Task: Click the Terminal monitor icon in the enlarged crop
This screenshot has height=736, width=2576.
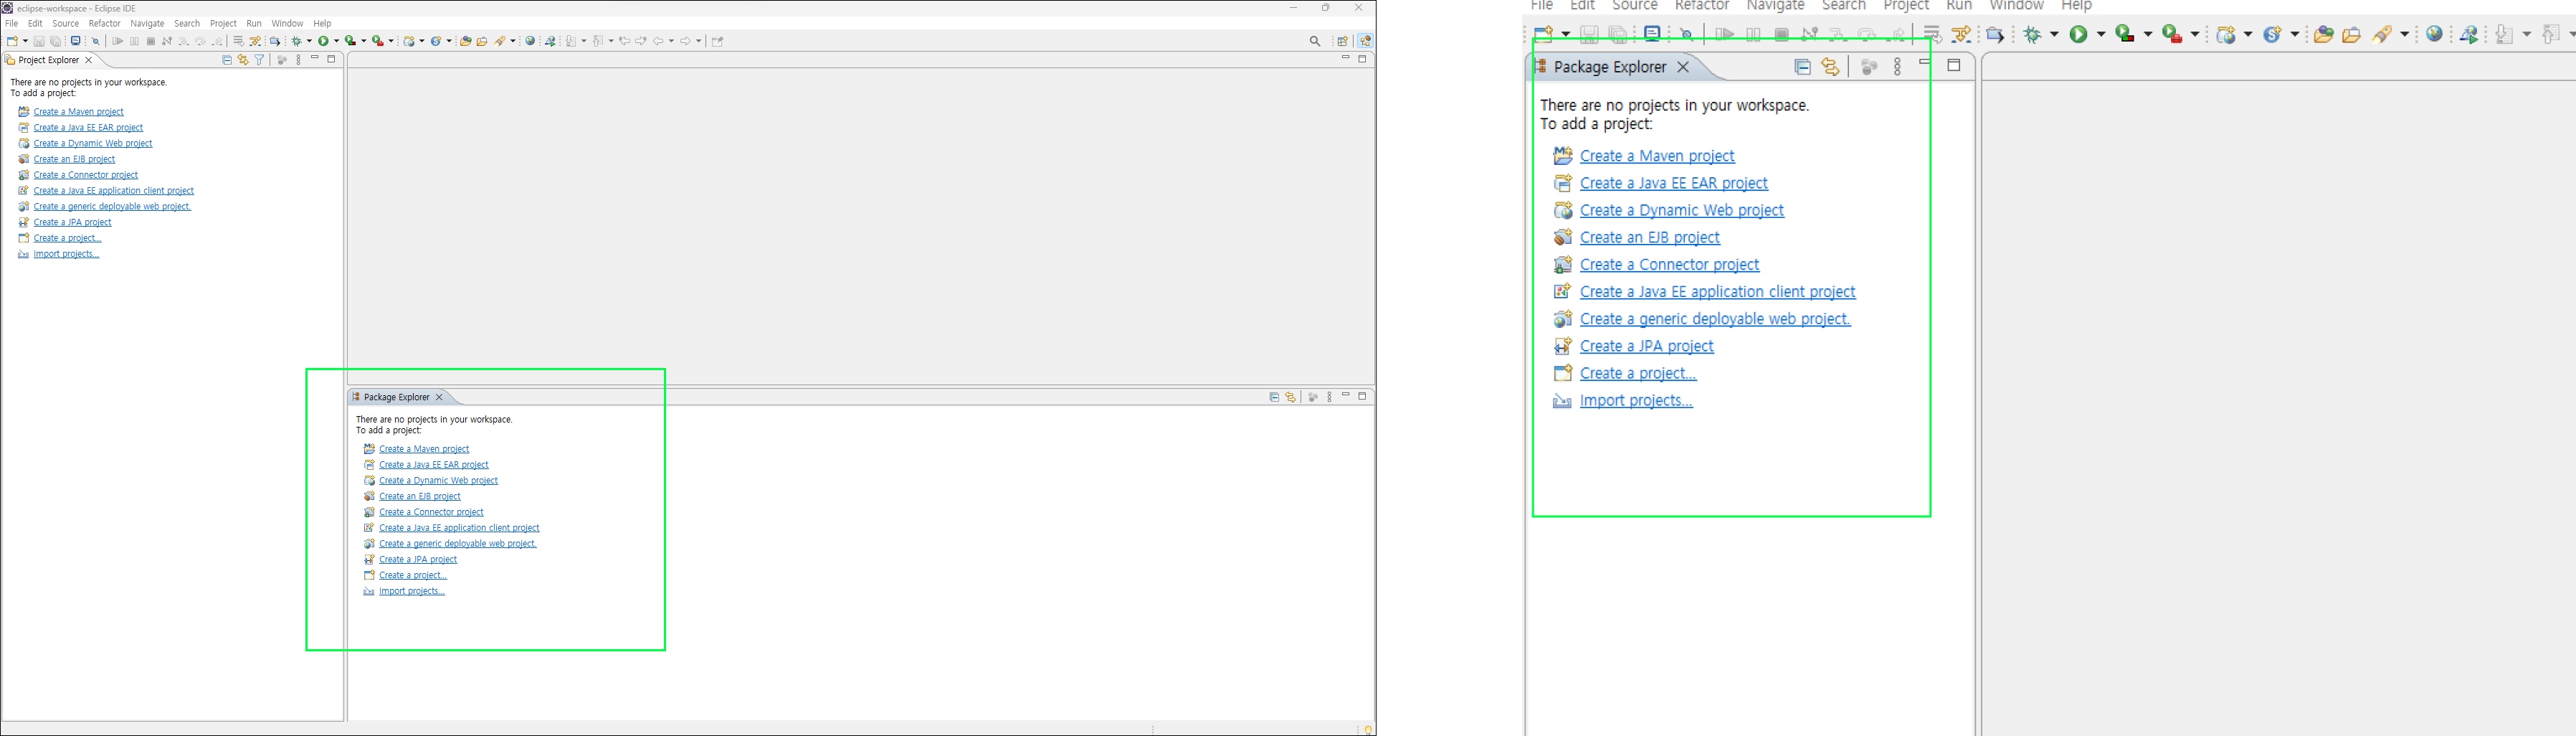Action: click(x=1652, y=34)
